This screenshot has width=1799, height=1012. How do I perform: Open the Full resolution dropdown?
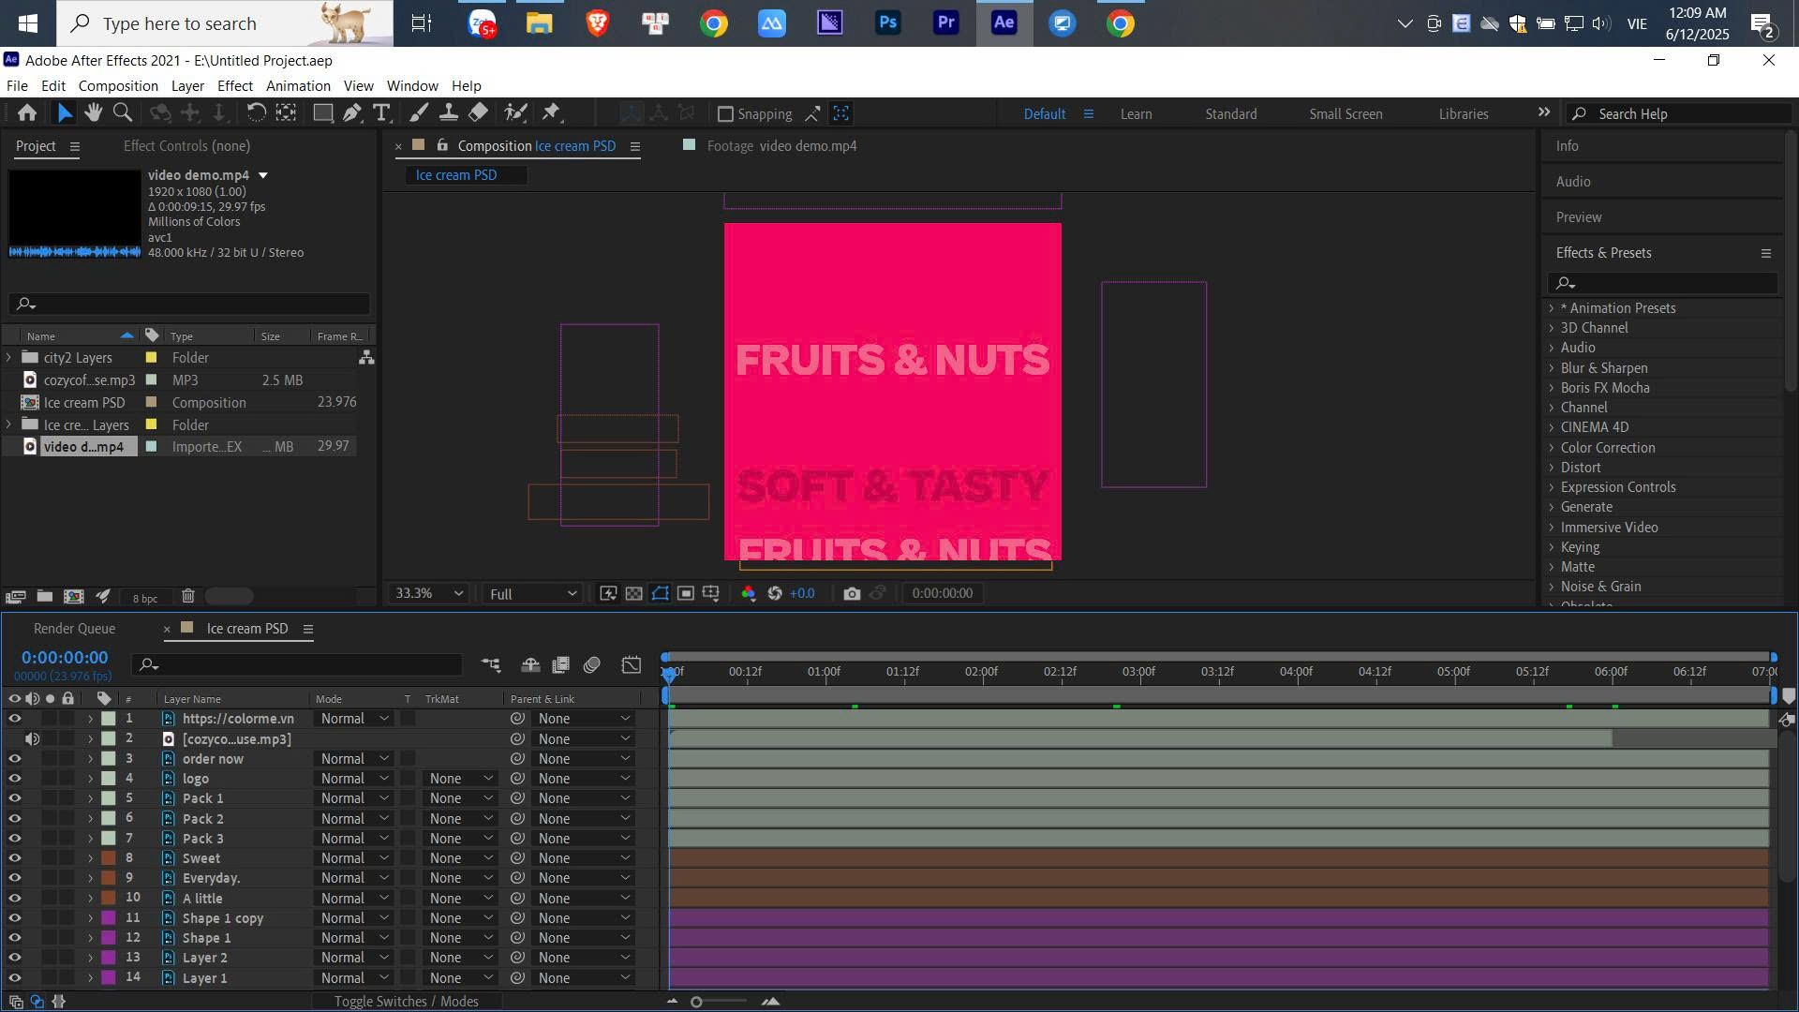(532, 594)
